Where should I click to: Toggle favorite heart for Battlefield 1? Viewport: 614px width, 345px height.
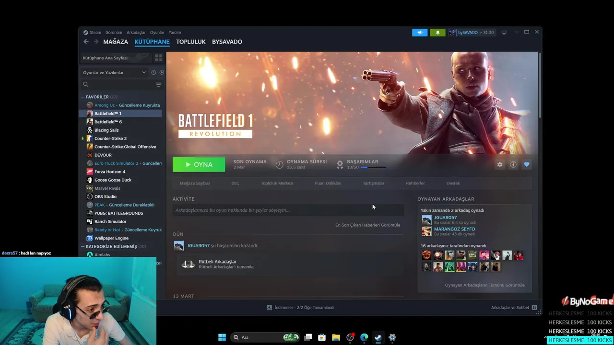coord(527,164)
